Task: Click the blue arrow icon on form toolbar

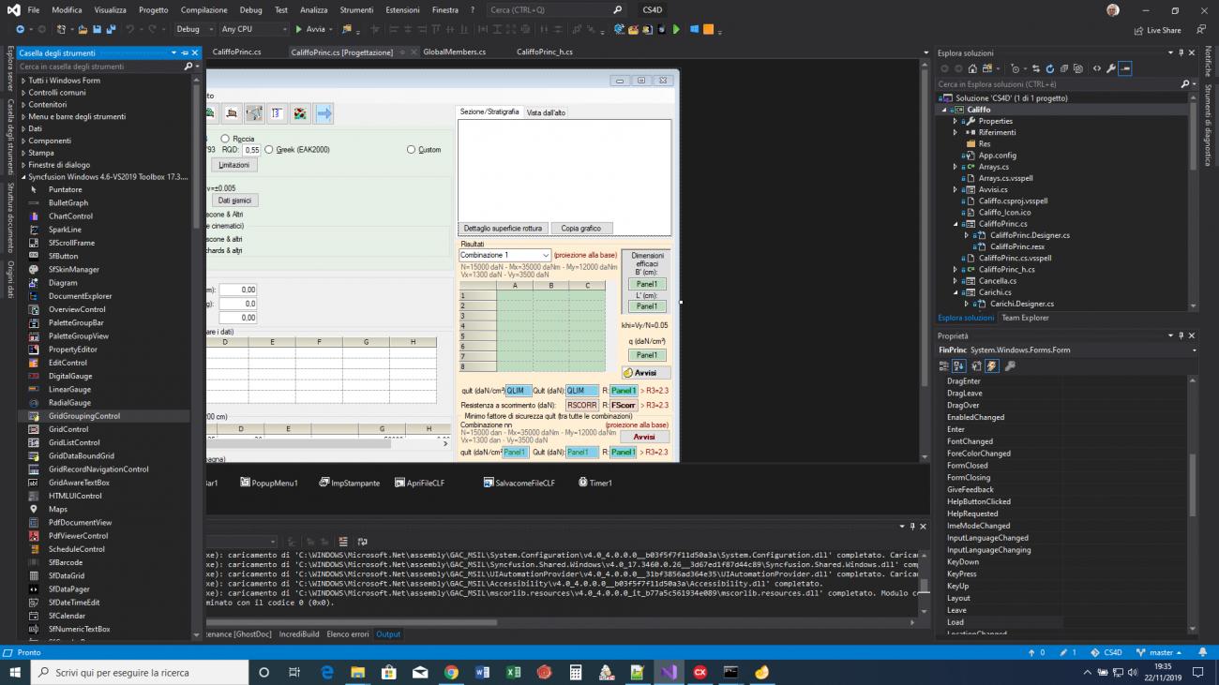Action: click(324, 113)
